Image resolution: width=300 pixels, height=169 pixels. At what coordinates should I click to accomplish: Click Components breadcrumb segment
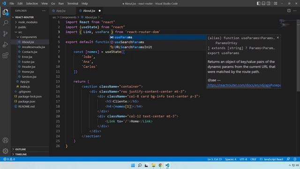tap(68, 17)
